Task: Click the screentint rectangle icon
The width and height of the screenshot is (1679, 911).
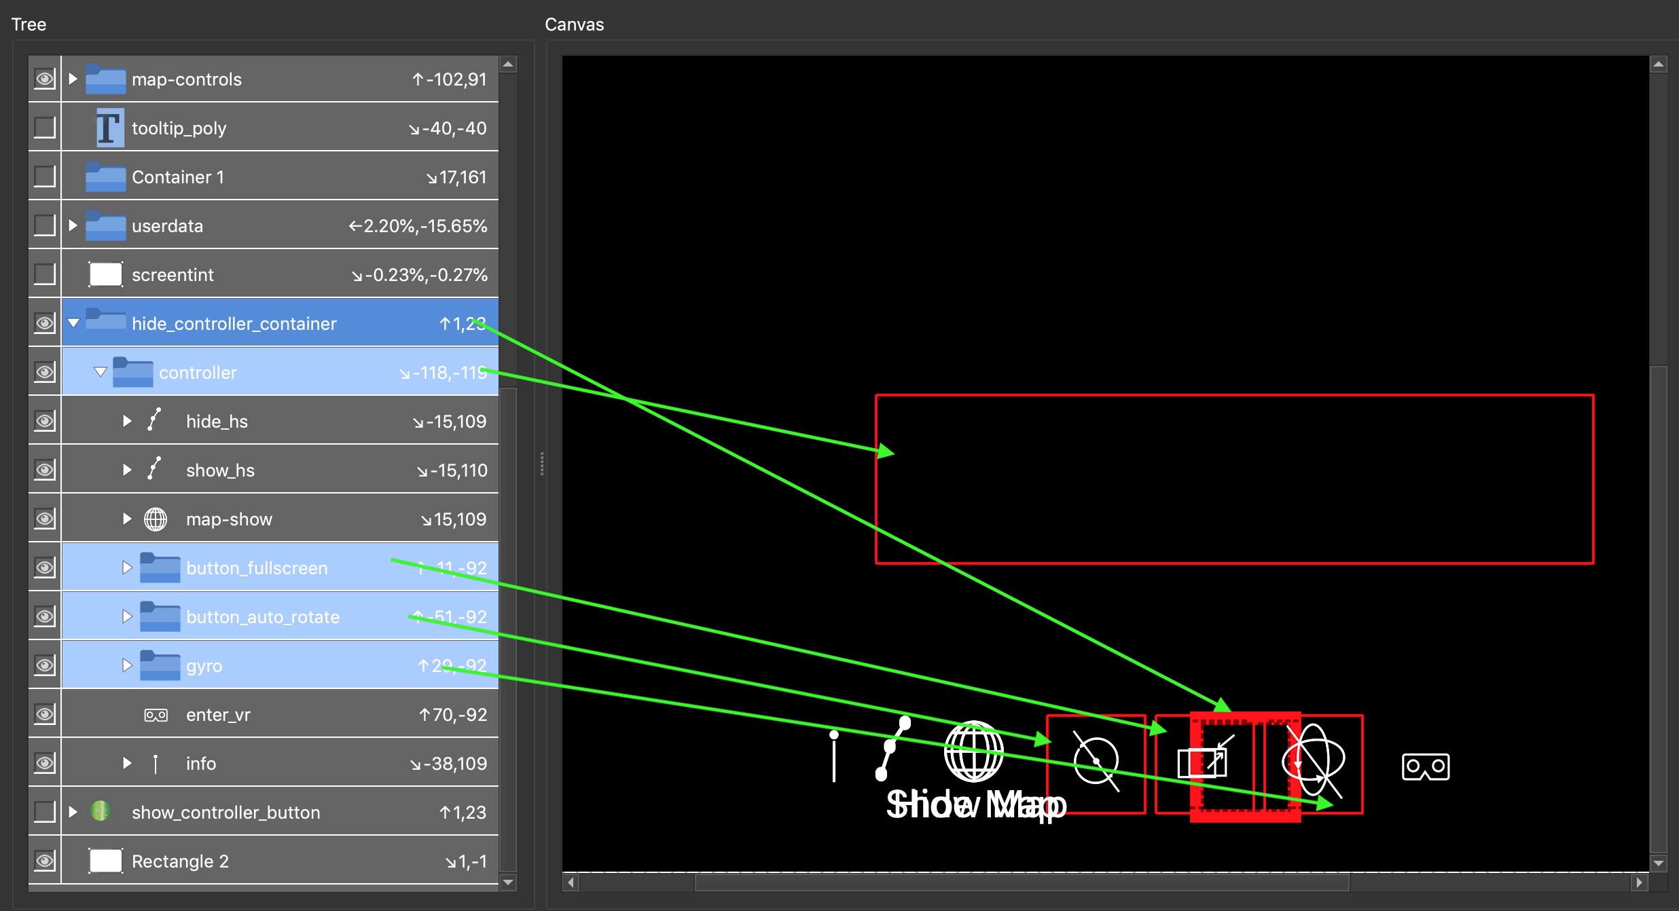Action: tap(105, 274)
